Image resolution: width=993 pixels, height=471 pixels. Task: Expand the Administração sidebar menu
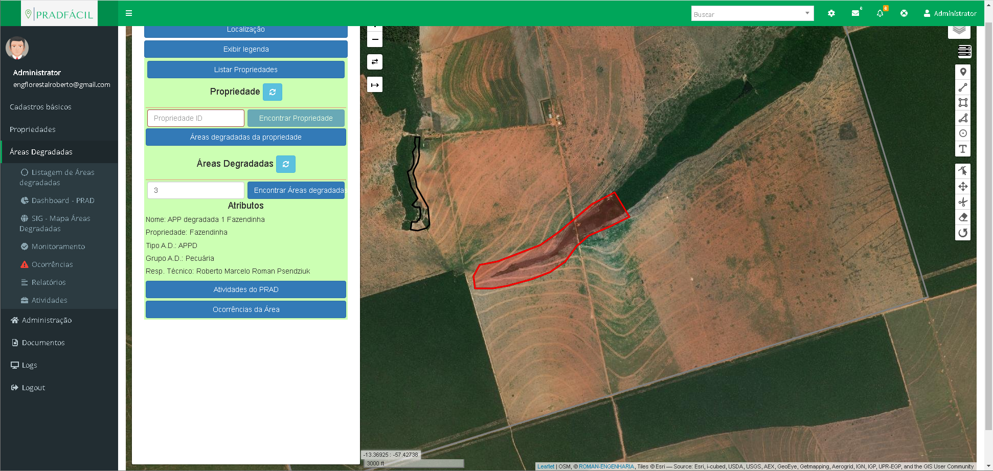(47, 320)
